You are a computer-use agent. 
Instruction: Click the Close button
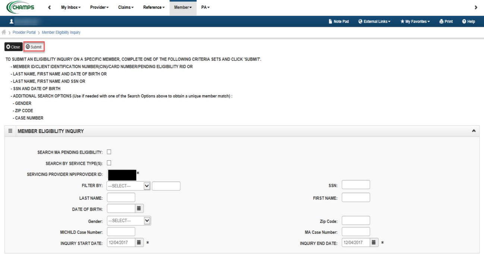coord(13,47)
